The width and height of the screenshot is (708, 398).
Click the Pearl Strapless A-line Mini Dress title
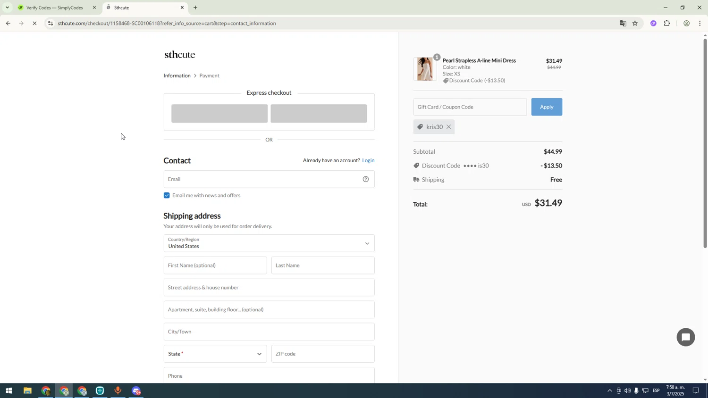point(479,60)
